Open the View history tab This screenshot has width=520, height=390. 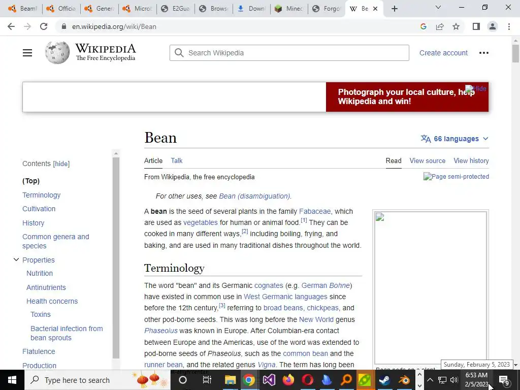click(x=471, y=161)
